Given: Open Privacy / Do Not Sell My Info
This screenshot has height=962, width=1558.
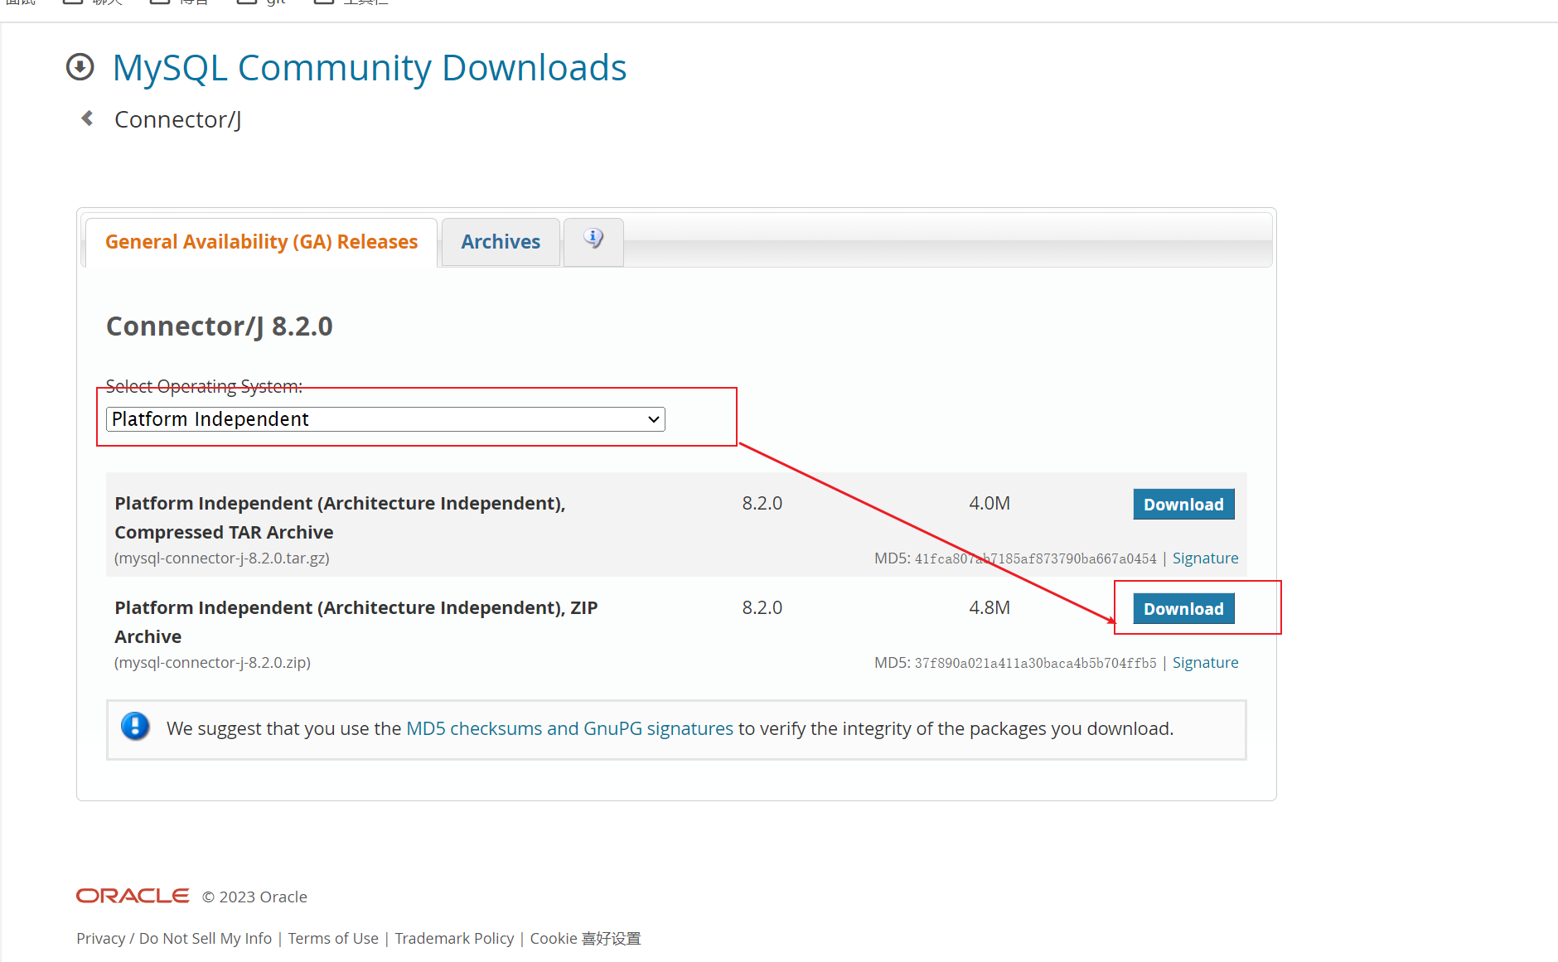Looking at the screenshot, I should click(174, 938).
